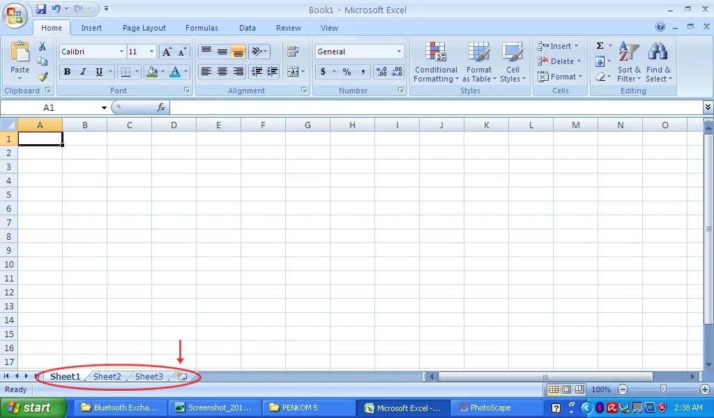This screenshot has height=418, width=714.
Task: Select the Sheet2 worksheet tab
Action: tap(107, 377)
